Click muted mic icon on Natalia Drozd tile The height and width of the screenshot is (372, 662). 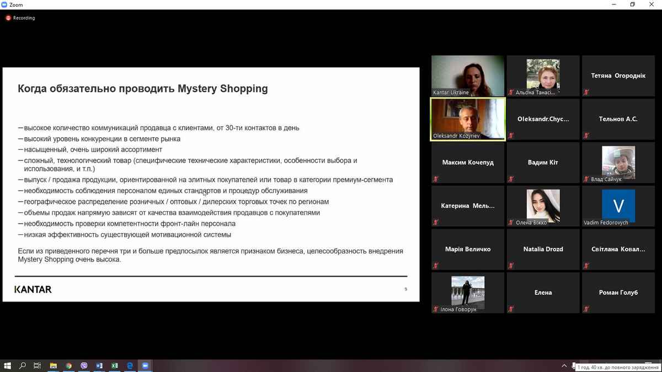511,266
